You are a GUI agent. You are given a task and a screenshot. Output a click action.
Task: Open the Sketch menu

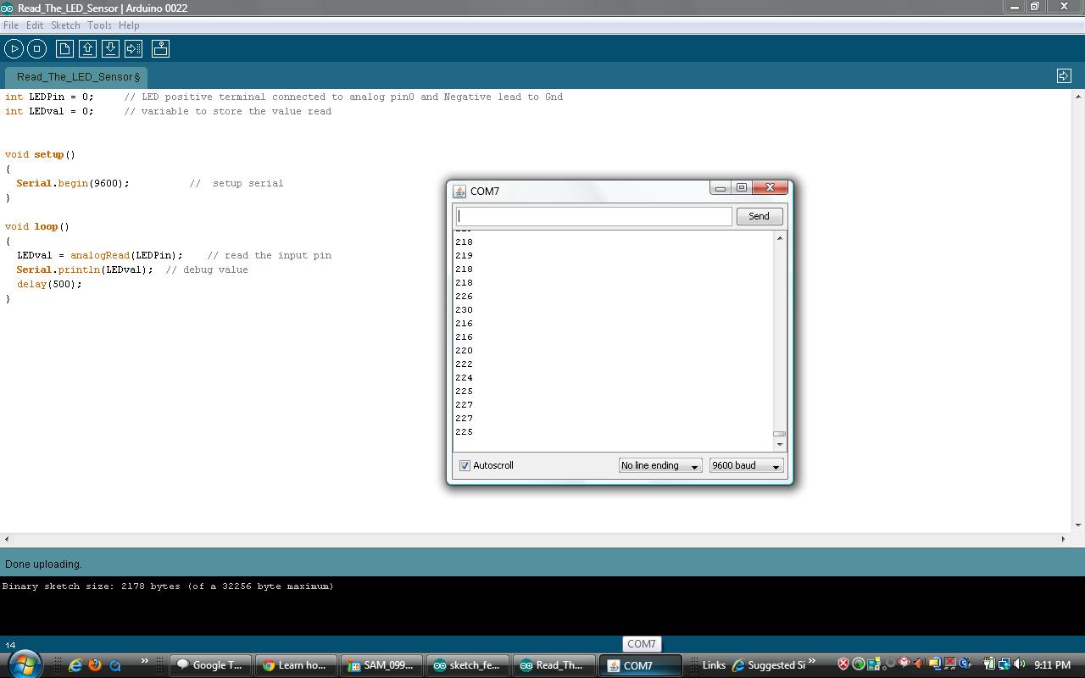(65, 25)
